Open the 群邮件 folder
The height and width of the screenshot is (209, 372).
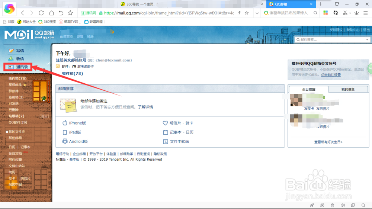click(x=13, y=91)
